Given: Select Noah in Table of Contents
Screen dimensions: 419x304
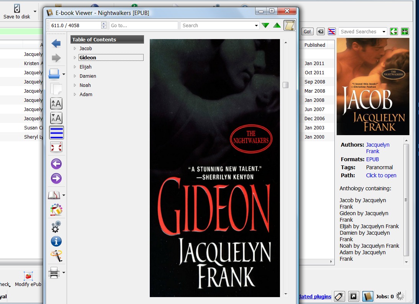Looking at the screenshot, I should [x=85, y=85].
